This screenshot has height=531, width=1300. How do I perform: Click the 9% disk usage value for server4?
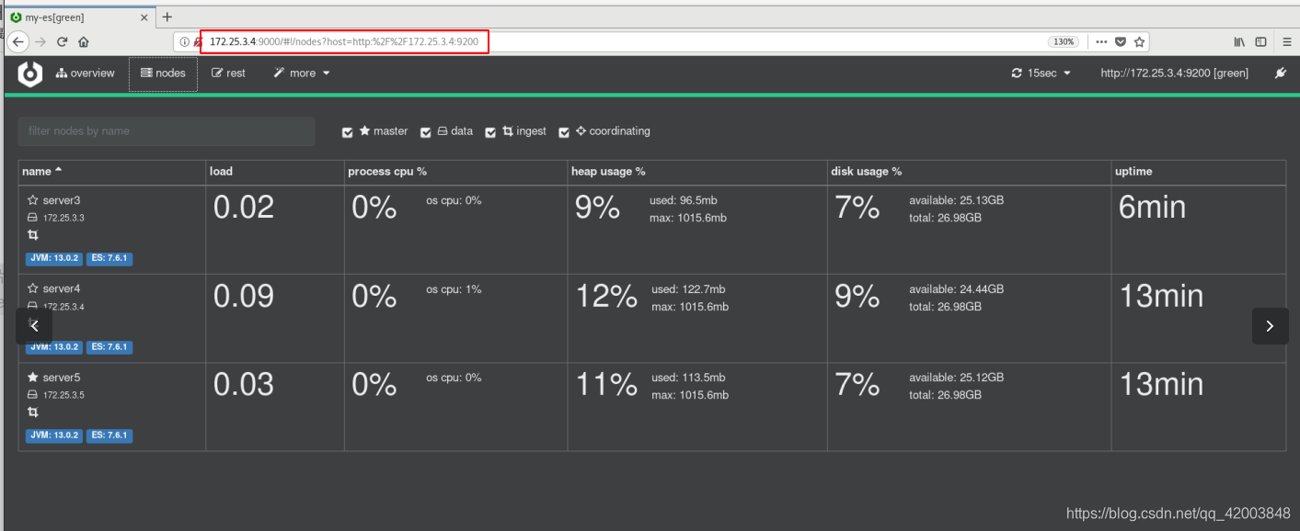point(857,296)
